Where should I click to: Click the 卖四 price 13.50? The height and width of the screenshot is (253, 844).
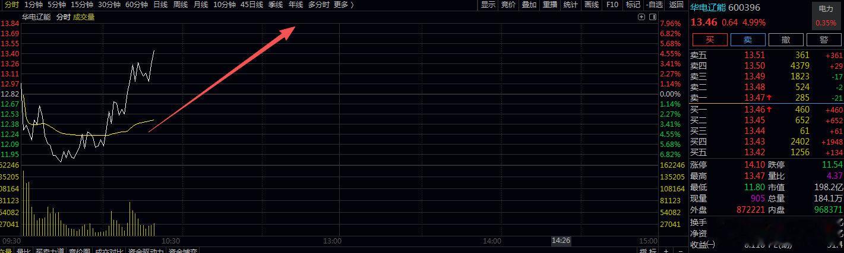click(x=754, y=66)
